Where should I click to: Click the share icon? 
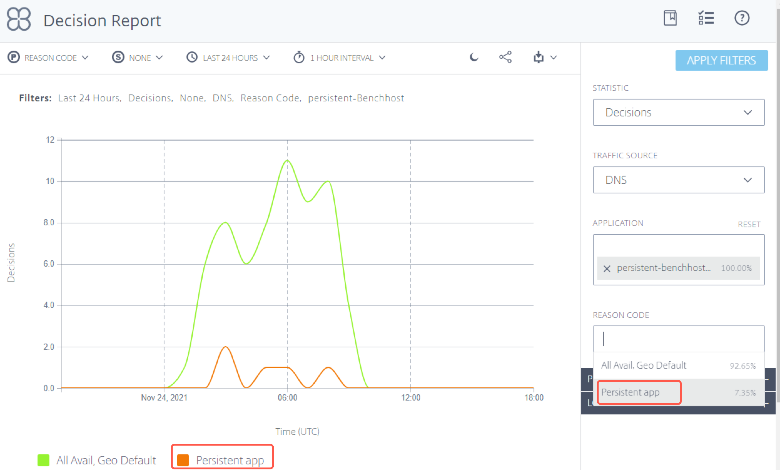point(504,58)
